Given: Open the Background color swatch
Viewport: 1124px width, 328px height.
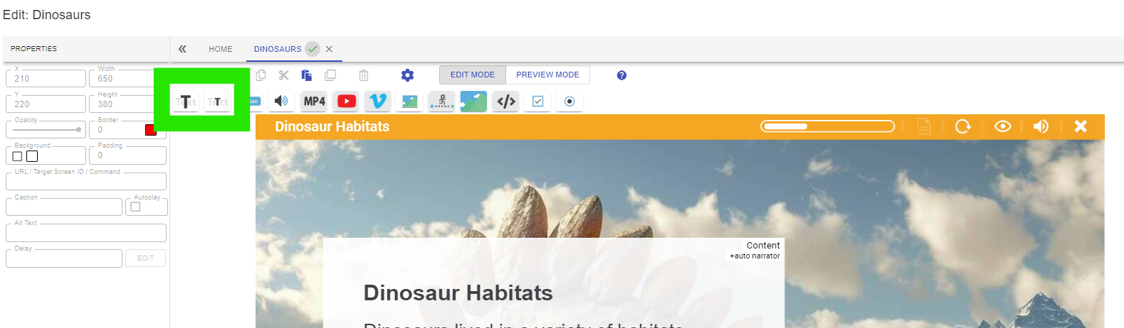Looking at the screenshot, I should 32,156.
